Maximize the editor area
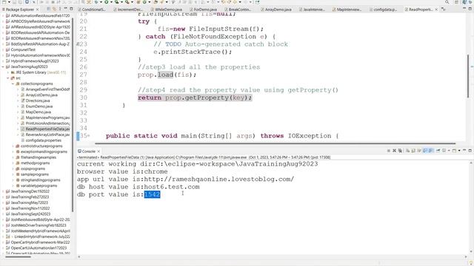Viewport: 474px width, 266px height. (x=470, y=10)
